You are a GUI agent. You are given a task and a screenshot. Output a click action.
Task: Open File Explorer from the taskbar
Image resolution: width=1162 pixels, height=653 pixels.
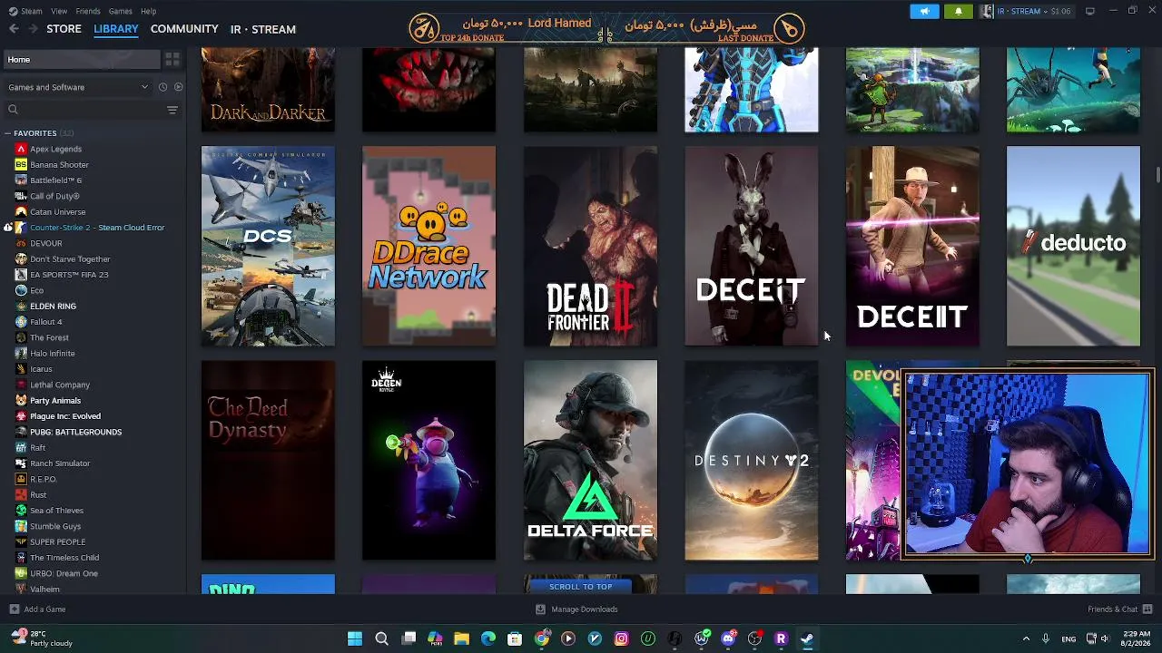point(461,638)
